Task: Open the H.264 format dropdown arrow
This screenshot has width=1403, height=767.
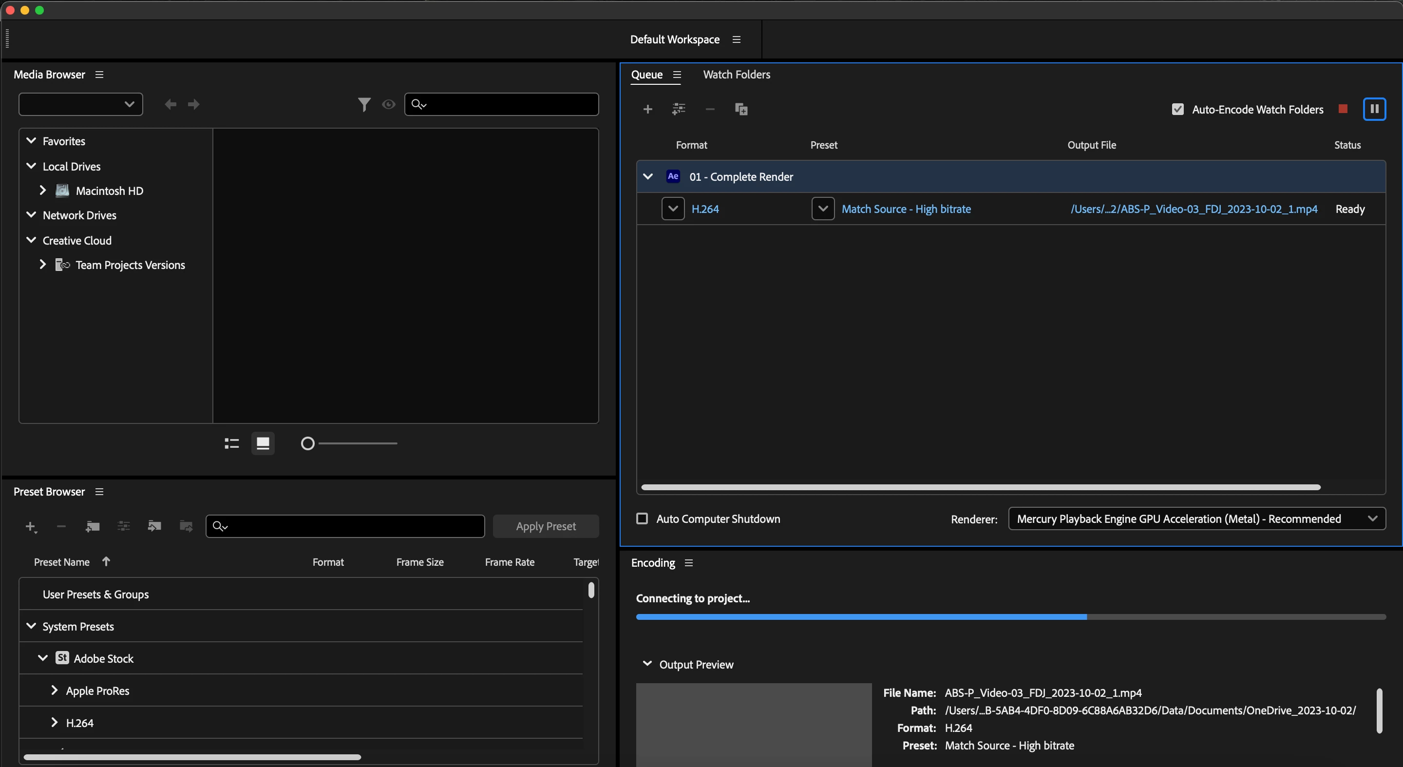Action: pos(673,209)
